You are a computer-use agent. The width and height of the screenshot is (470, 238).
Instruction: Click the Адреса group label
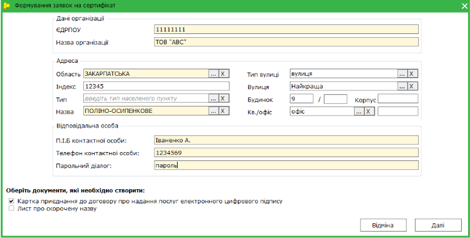(x=67, y=61)
